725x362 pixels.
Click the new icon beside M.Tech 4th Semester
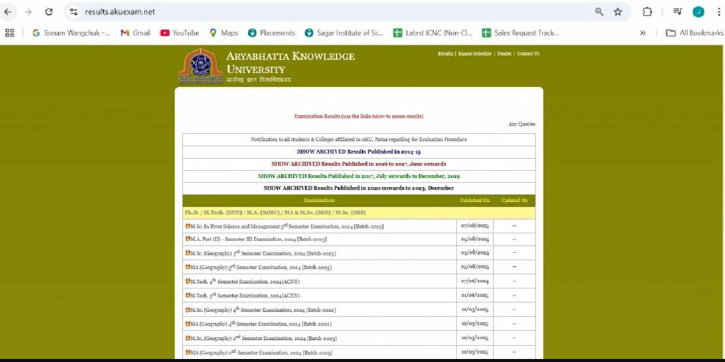188,281
